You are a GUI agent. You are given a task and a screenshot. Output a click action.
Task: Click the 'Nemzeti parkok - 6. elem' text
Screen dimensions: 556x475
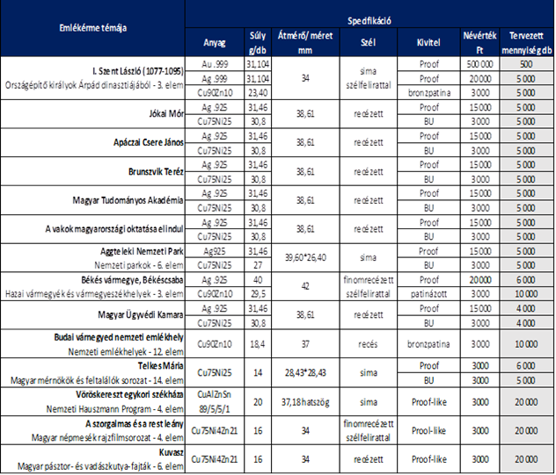pyautogui.click(x=139, y=265)
